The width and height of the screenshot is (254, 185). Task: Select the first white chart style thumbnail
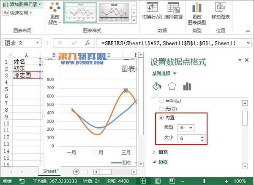tap(80, 13)
